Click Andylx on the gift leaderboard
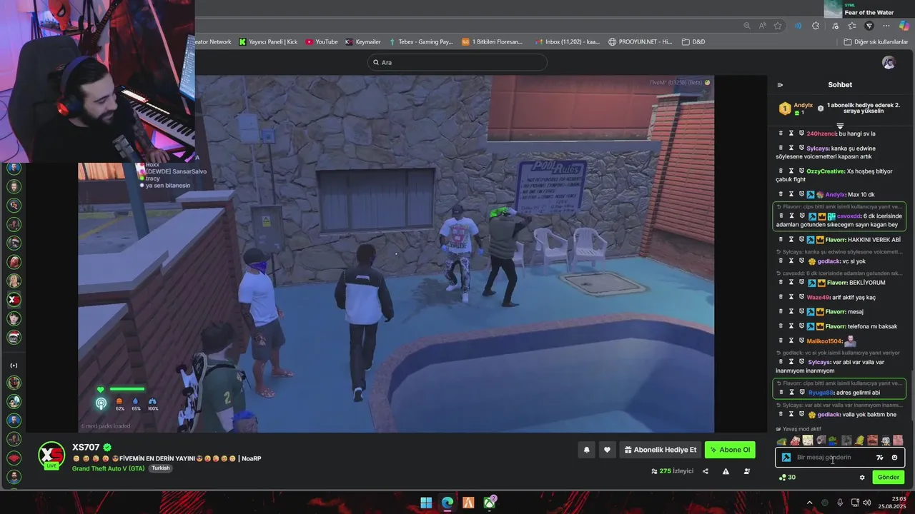 point(803,106)
